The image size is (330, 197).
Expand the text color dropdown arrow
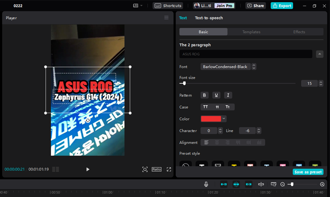[224, 119]
